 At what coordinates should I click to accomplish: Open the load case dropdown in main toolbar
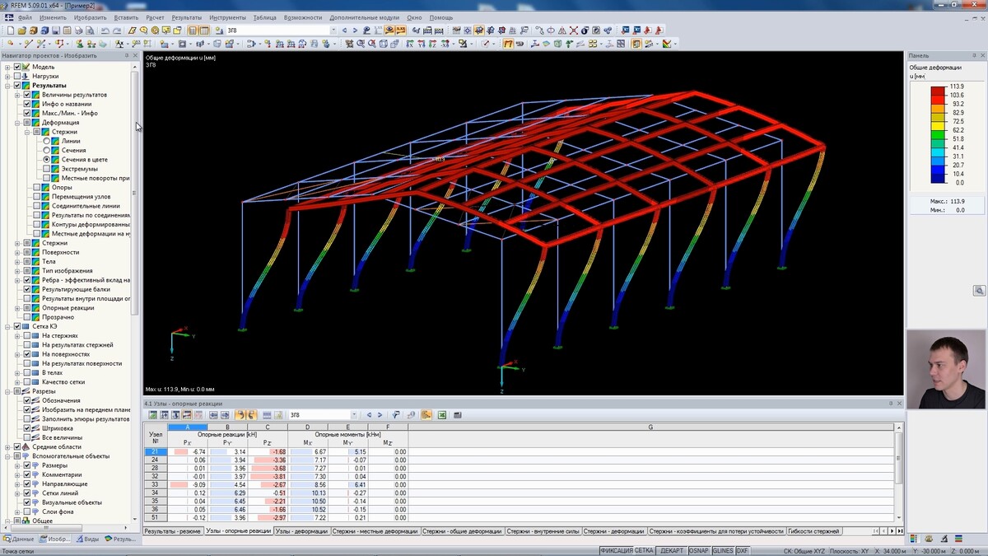pyautogui.click(x=333, y=30)
